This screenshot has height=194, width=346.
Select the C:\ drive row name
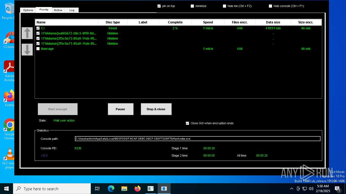[x=43, y=28]
